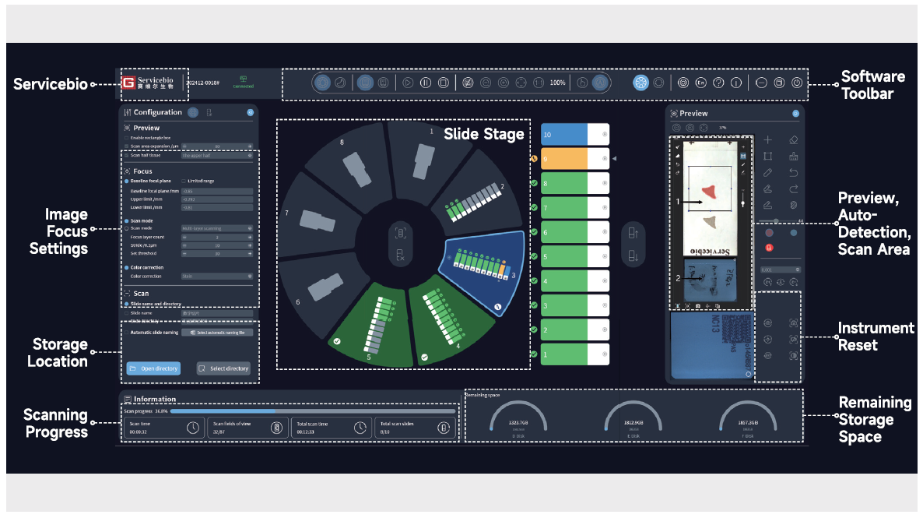Click the Open directory button
This screenshot has width=923, height=518.
coord(153,368)
